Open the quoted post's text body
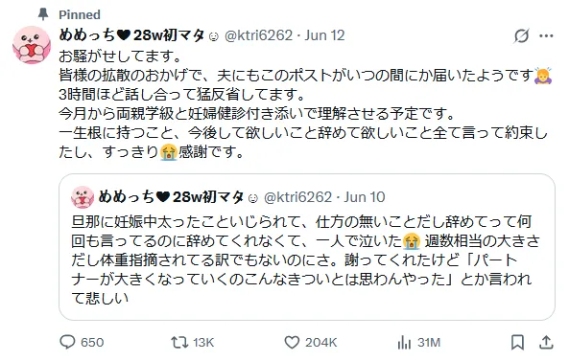The height and width of the screenshot is (361, 569). (x=306, y=259)
